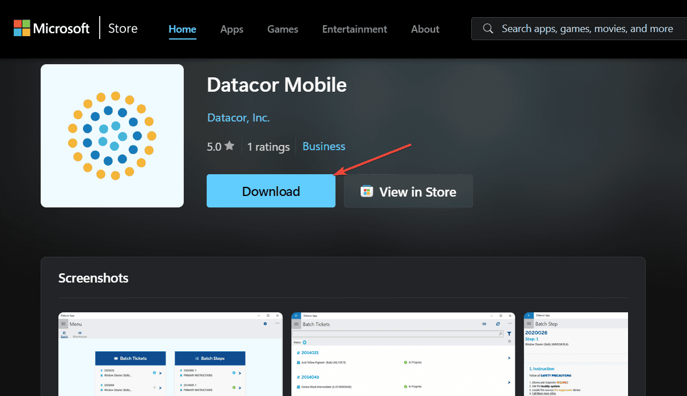Open the Business category link
Viewport: 687px width, 396px height.
pyautogui.click(x=324, y=147)
